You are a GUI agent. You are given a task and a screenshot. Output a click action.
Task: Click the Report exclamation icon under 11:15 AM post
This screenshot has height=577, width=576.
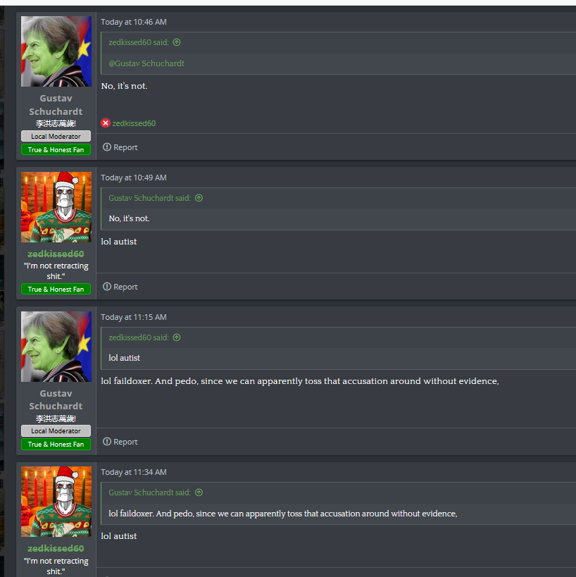[106, 442]
